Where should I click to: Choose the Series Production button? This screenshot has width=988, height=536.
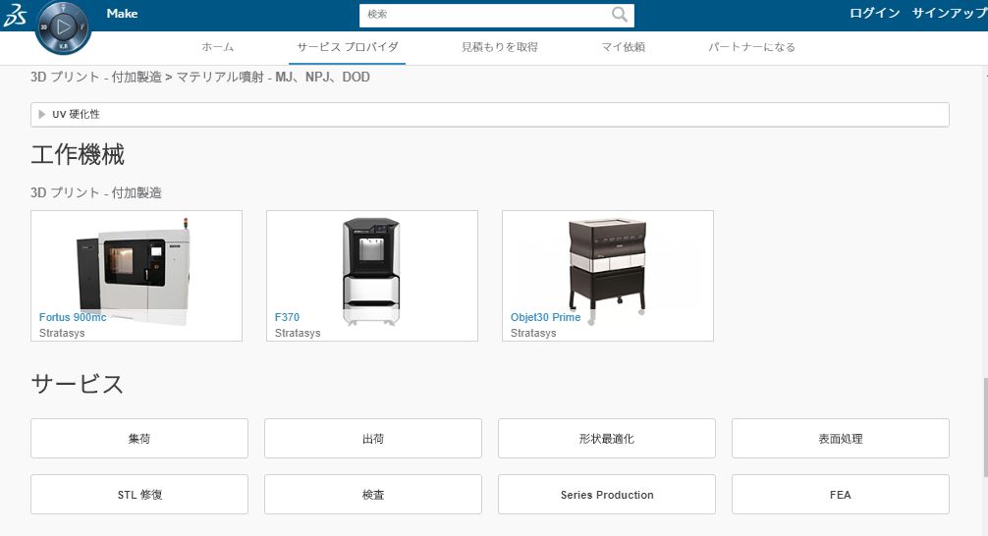point(607,495)
